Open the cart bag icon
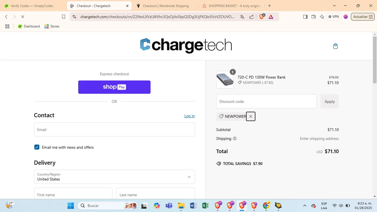The height and width of the screenshot is (212, 377). (x=335, y=46)
